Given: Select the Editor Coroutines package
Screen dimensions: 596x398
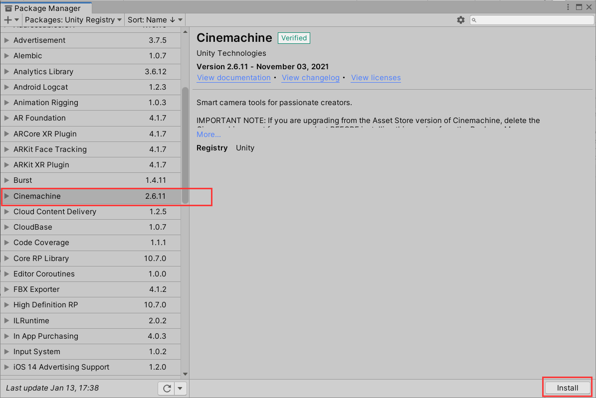Looking at the screenshot, I should point(90,274).
